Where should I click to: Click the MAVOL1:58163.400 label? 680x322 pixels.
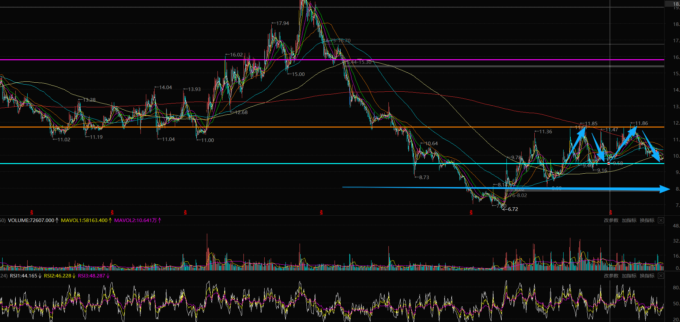point(84,220)
